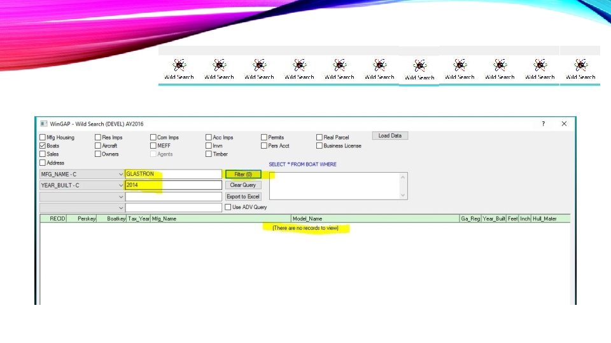Run the Filter (0) button

(243, 174)
